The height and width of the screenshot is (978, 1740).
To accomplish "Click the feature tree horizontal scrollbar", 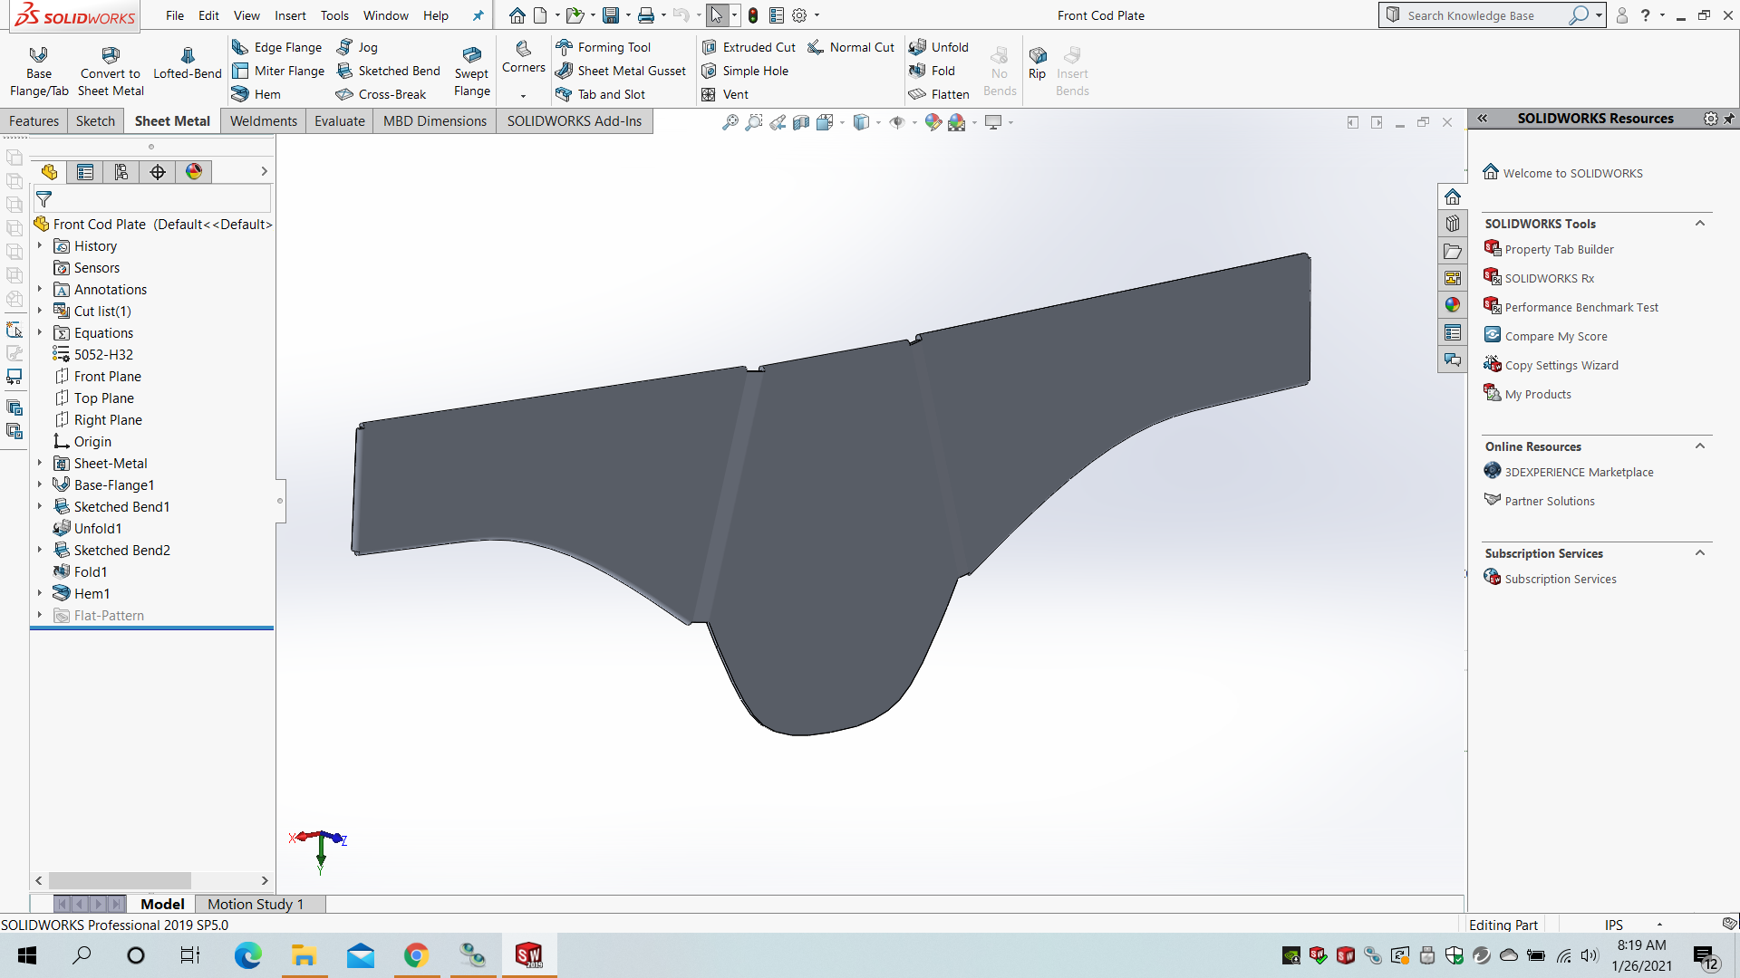I will click(151, 880).
